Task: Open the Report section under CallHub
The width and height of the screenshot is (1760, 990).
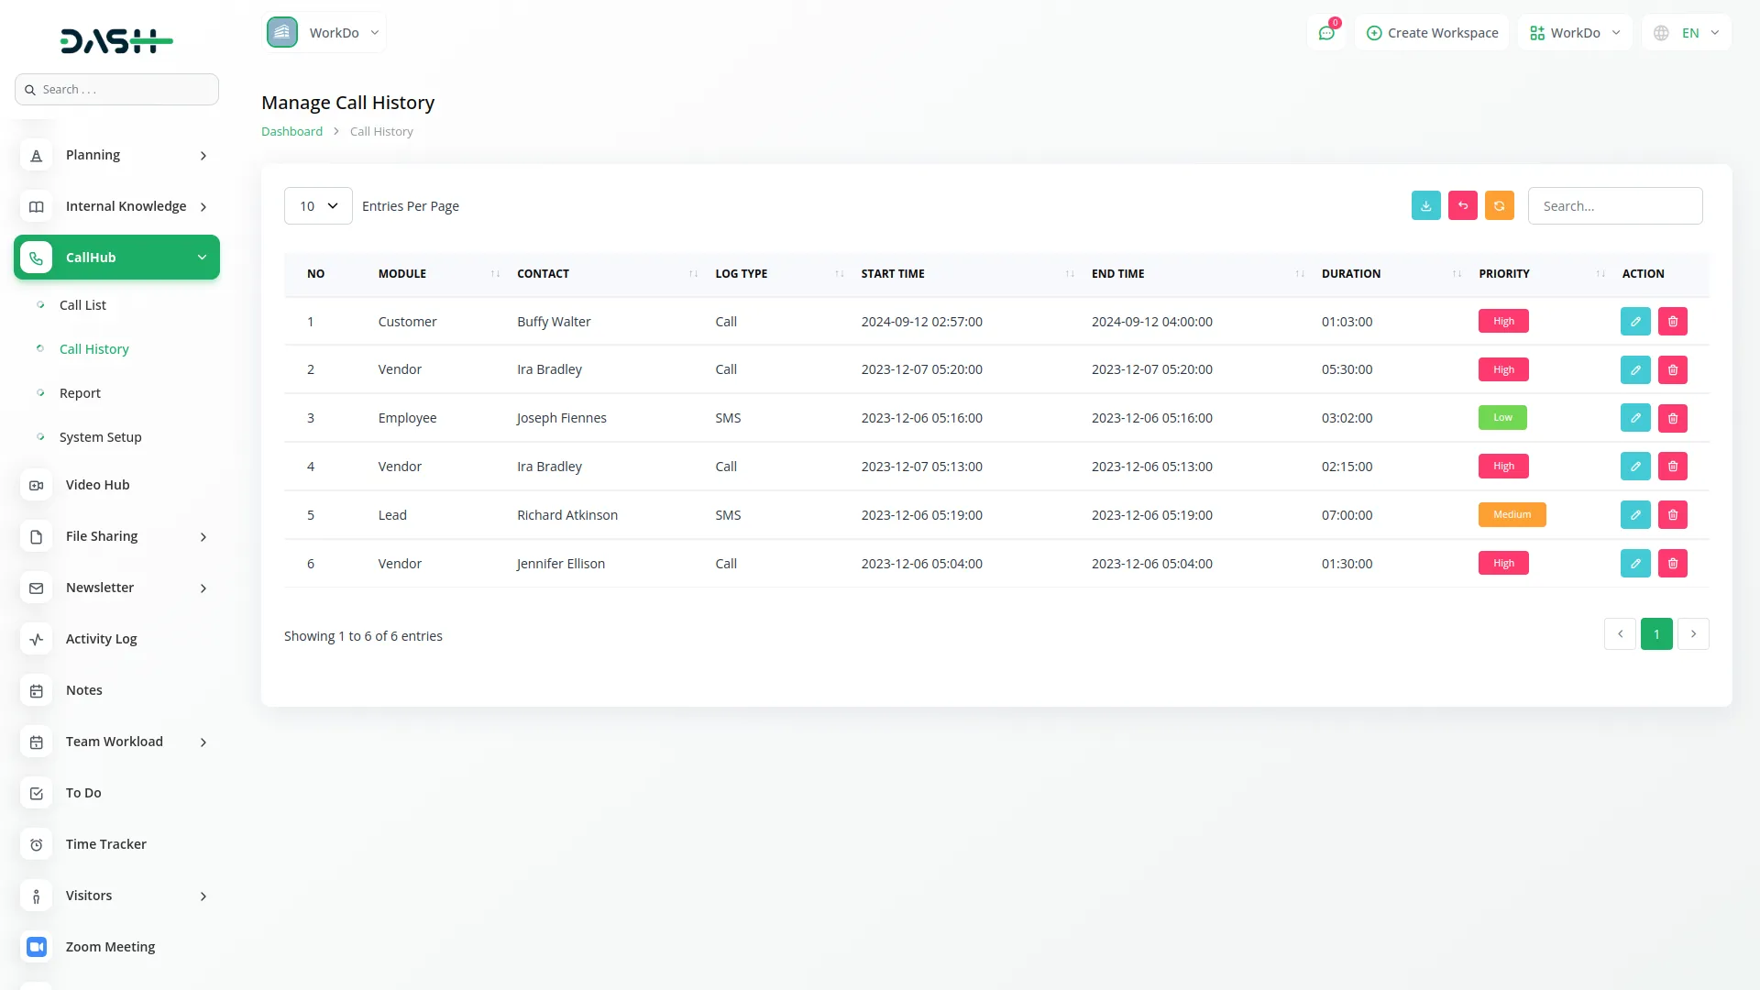Action: 80,392
